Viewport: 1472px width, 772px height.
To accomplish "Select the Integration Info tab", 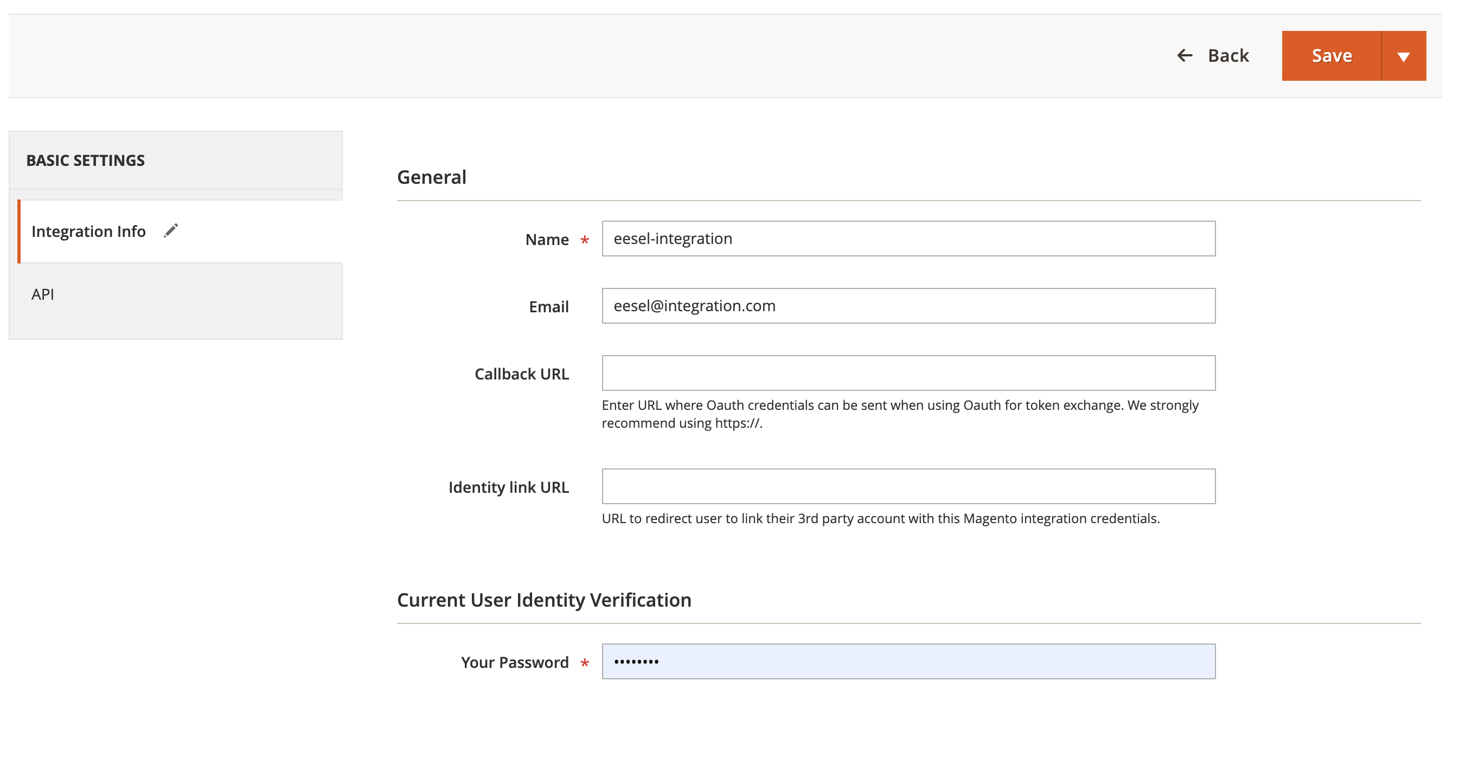I will pos(88,231).
